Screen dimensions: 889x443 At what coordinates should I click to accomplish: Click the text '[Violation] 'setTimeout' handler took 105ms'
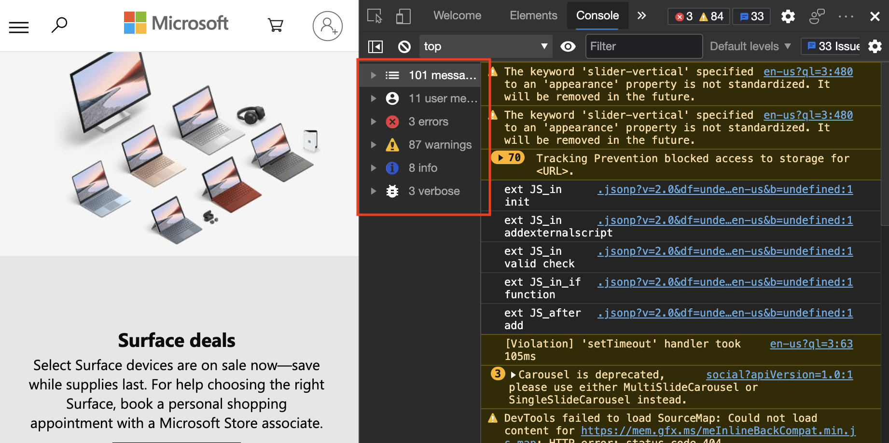[x=623, y=350]
